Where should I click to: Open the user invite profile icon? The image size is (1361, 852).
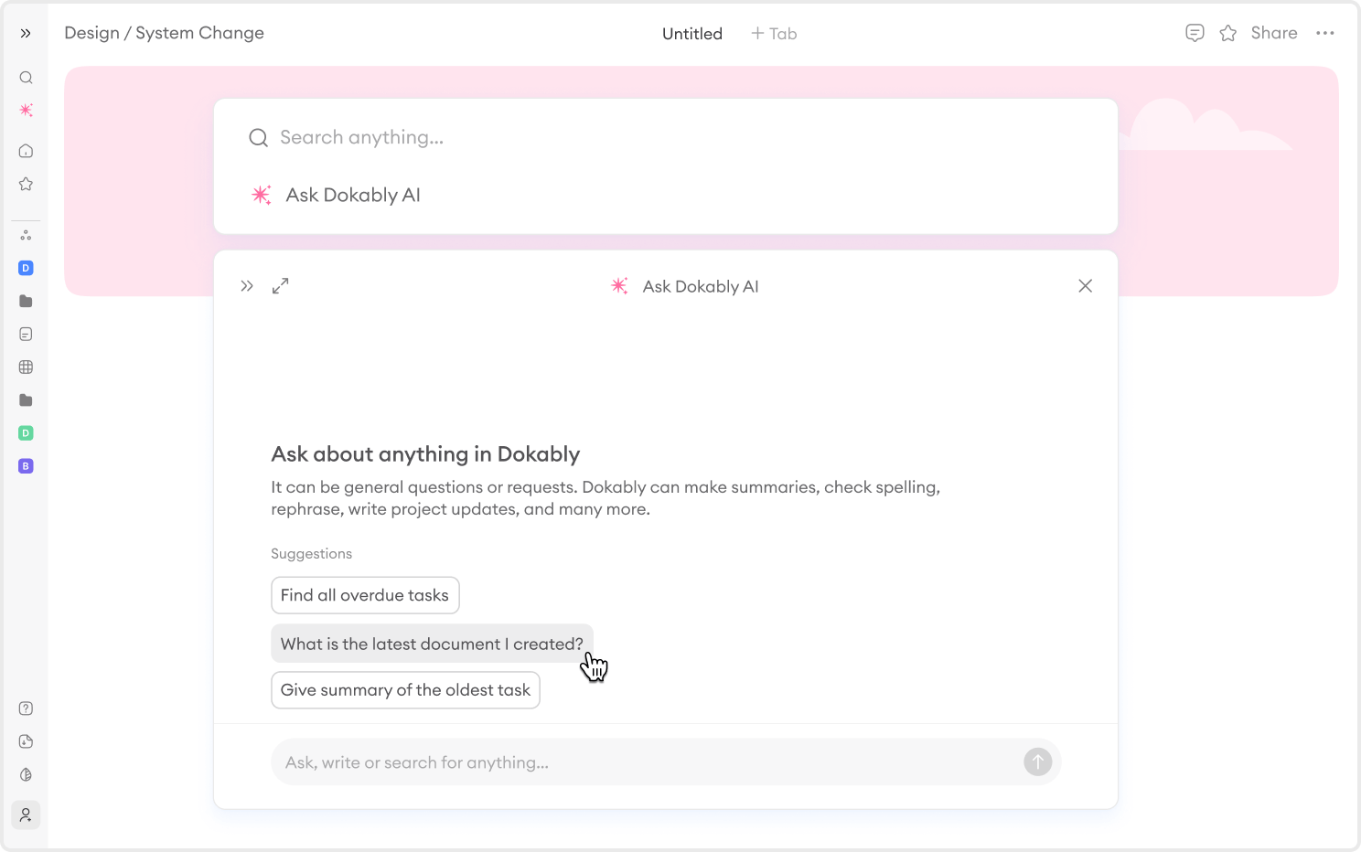click(x=26, y=815)
